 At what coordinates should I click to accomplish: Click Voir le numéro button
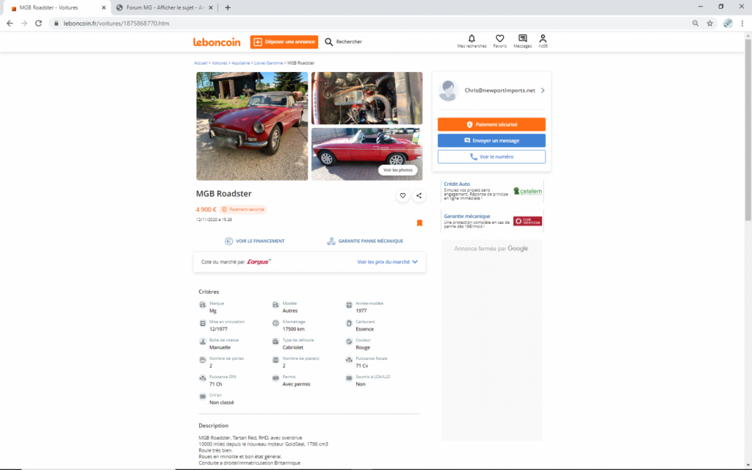tap(491, 157)
